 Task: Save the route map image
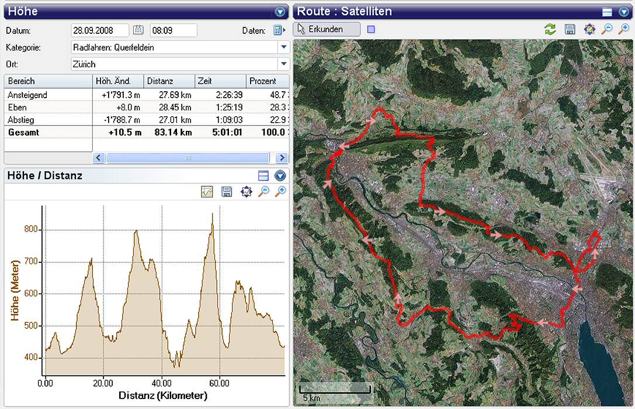point(570,29)
